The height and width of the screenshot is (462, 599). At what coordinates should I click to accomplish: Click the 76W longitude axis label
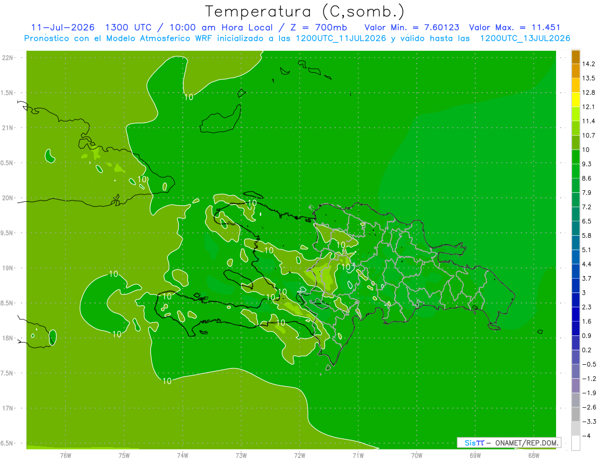tap(65, 455)
